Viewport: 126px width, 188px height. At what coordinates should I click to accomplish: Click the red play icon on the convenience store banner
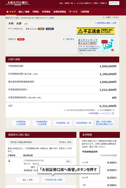112,50
